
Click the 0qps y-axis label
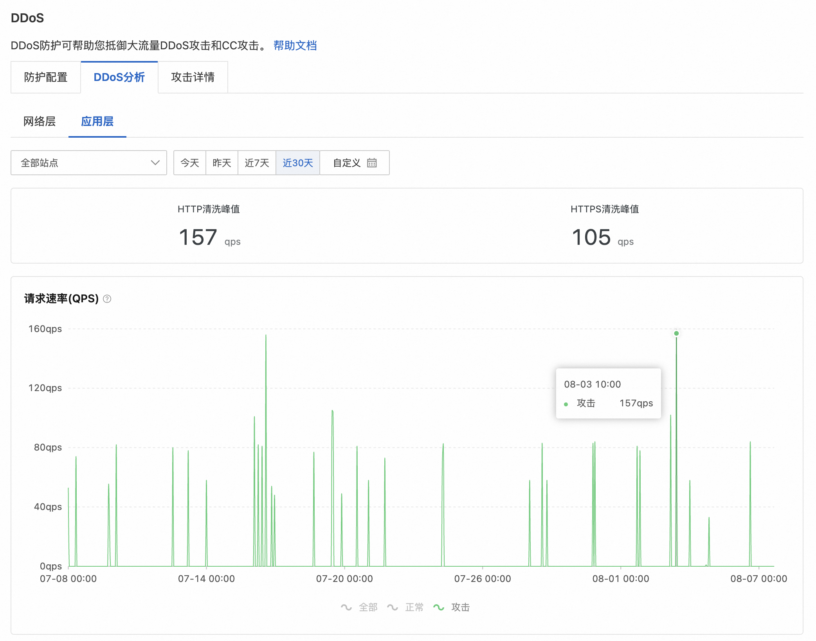51,566
